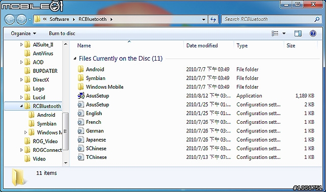The width and height of the screenshot is (326, 192).
Task: Select the AOD folder icon in tree
Action: (x=27, y=62)
